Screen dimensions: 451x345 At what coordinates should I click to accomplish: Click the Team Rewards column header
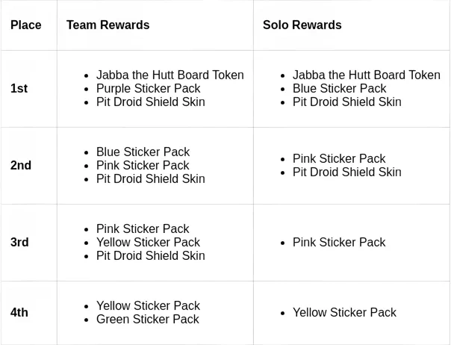tap(108, 25)
